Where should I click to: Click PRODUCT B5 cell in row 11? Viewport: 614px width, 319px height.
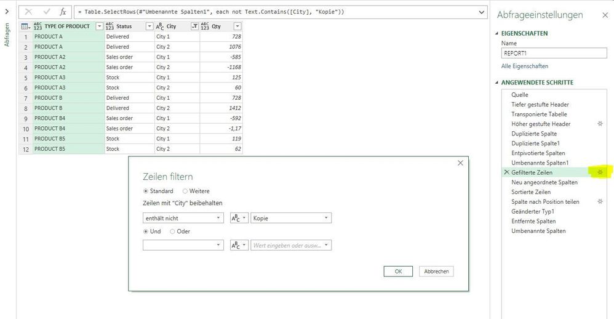(68, 139)
